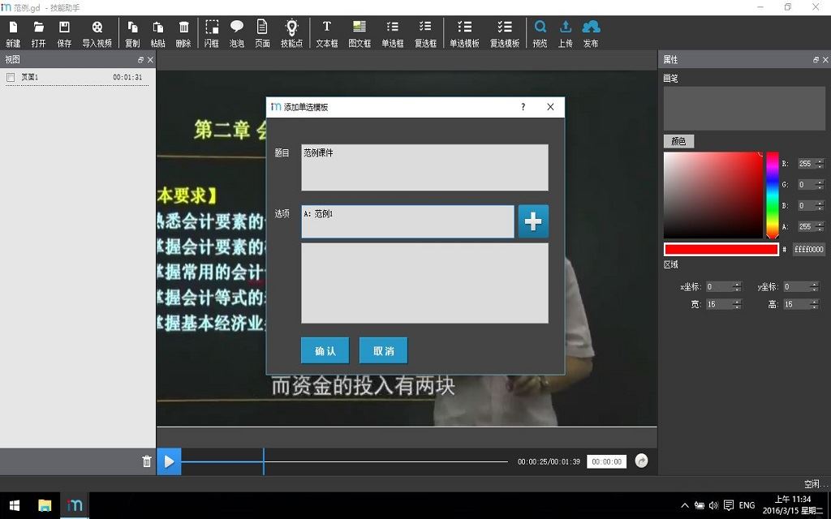
Task: Click the 上传 upload icon
Action: tap(566, 33)
